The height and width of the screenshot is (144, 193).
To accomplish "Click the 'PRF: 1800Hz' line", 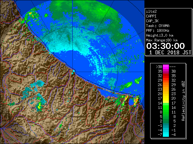I will point(158,31).
